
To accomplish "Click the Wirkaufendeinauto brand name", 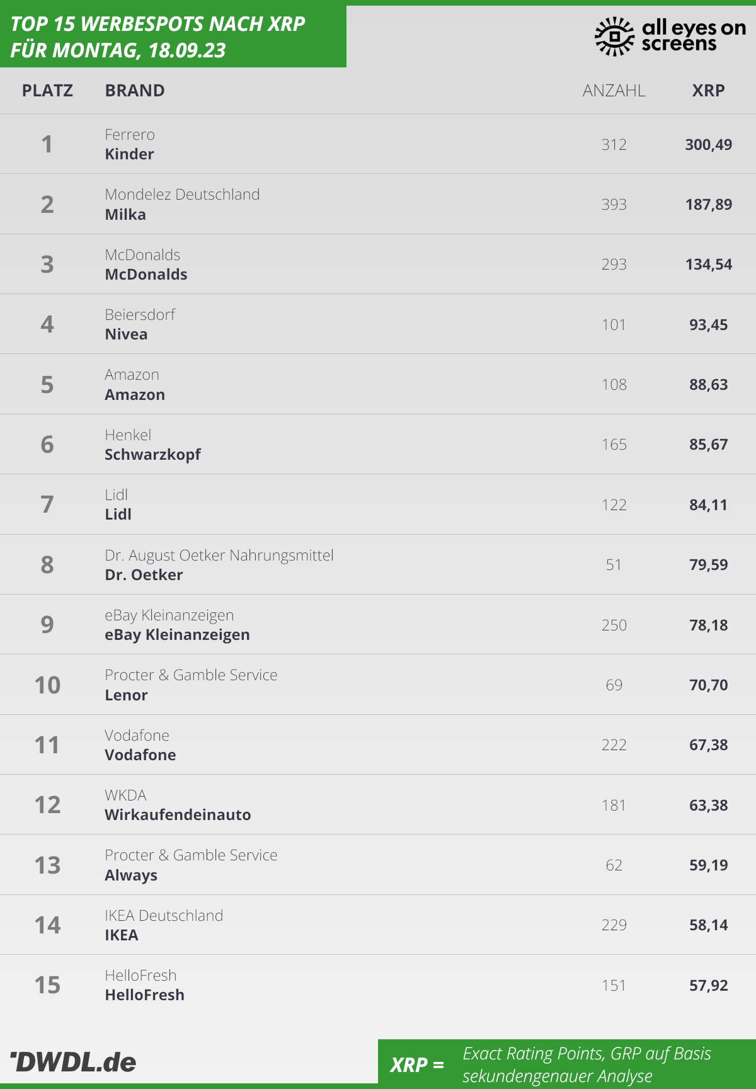I will tap(178, 815).
